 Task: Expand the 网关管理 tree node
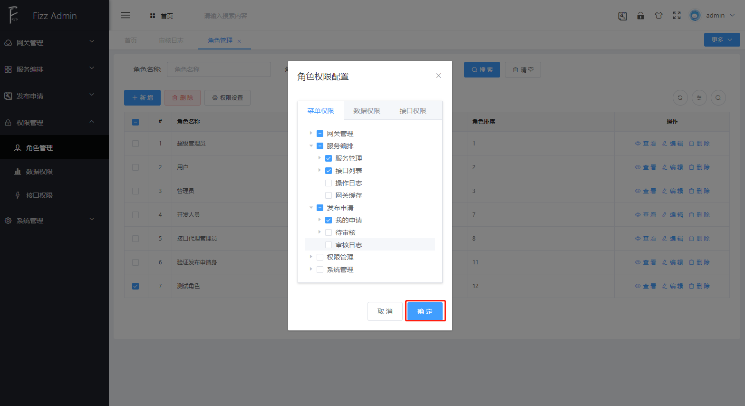[311, 133]
